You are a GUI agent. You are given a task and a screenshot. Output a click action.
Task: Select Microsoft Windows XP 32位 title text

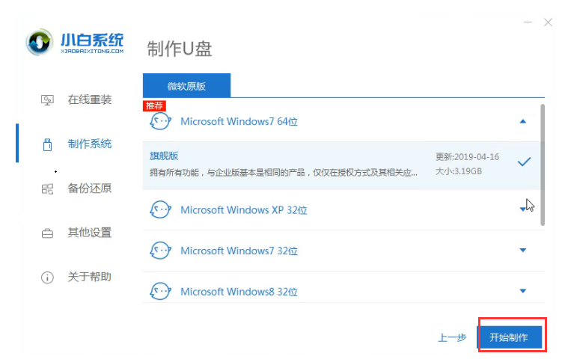point(244,210)
